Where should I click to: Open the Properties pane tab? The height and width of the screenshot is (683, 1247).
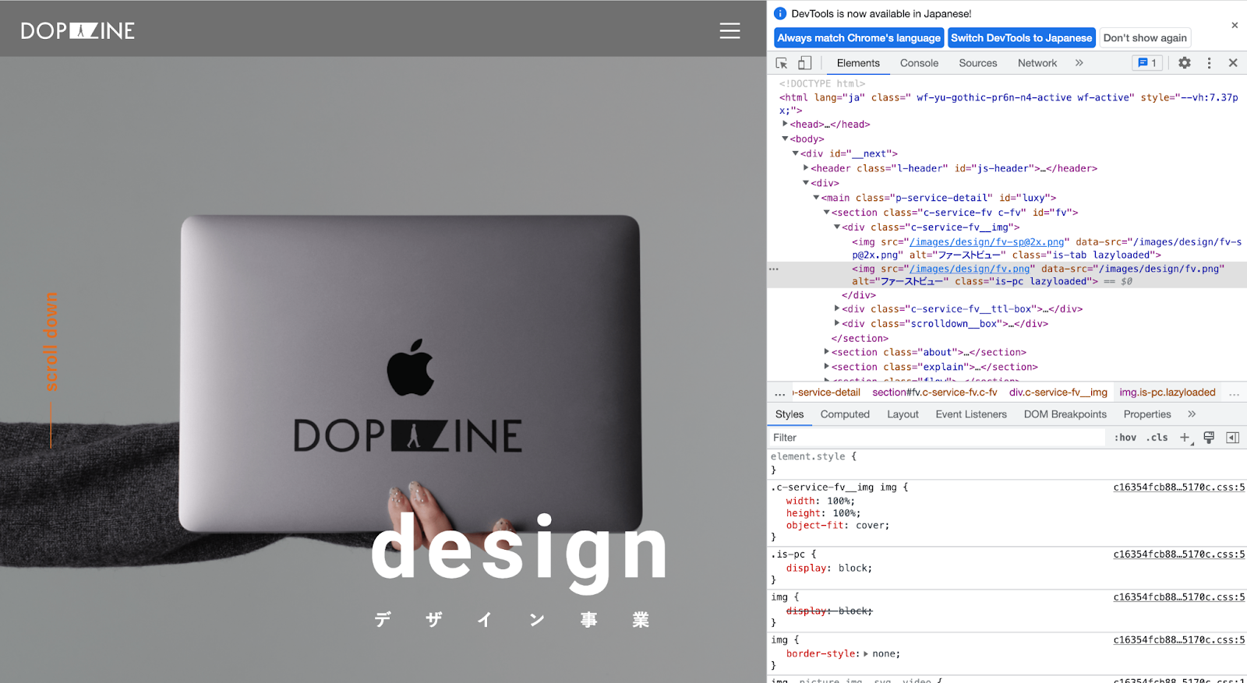1147,414
